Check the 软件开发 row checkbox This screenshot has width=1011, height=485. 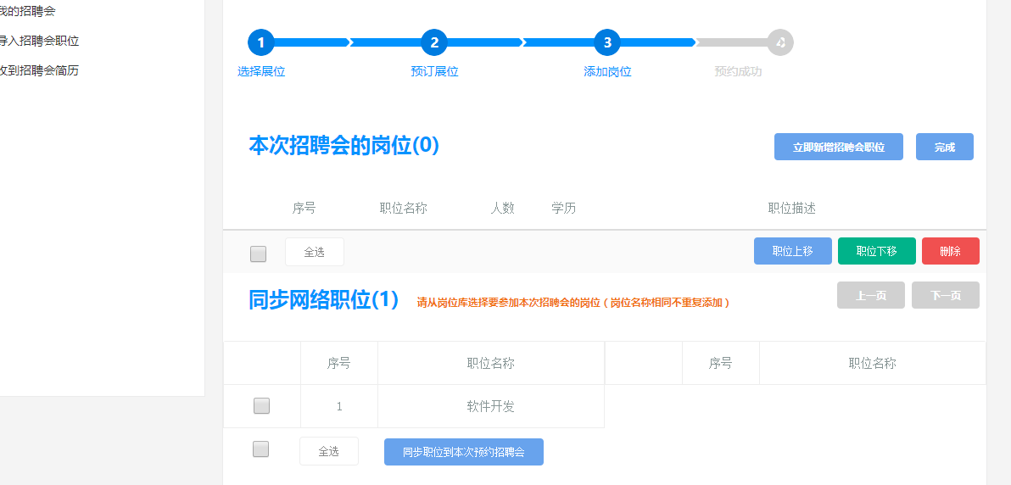(x=261, y=405)
